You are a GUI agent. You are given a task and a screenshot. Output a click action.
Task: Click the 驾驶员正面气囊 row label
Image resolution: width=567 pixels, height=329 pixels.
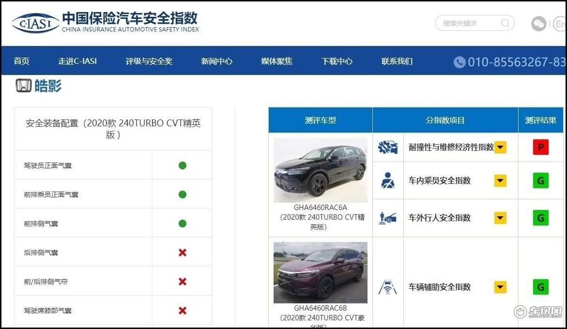click(47, 165)
